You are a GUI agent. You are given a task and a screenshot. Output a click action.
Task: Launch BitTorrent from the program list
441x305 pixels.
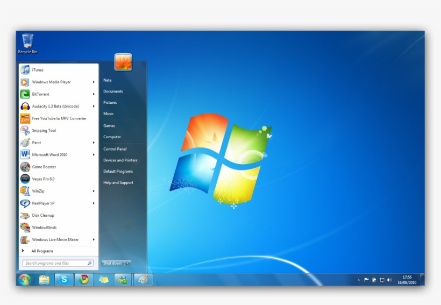(40, 94)
